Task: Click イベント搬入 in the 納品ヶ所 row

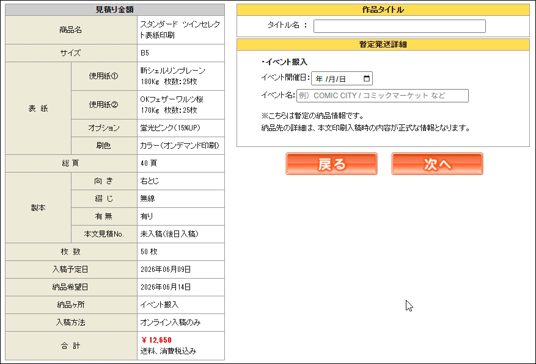Action: [160, 305]
